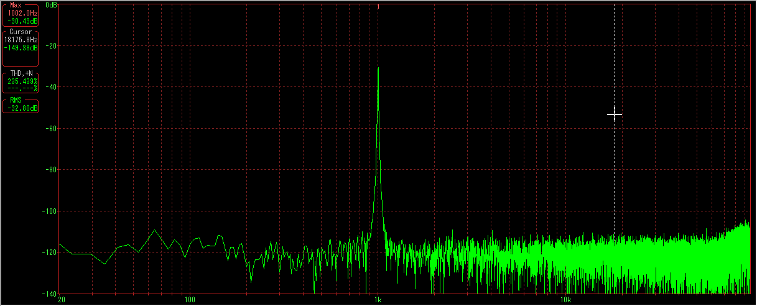The height and width of the screenshot is (306, 757).
Task: Click the 10k label on frequency axis
Action: coord(565,300)
